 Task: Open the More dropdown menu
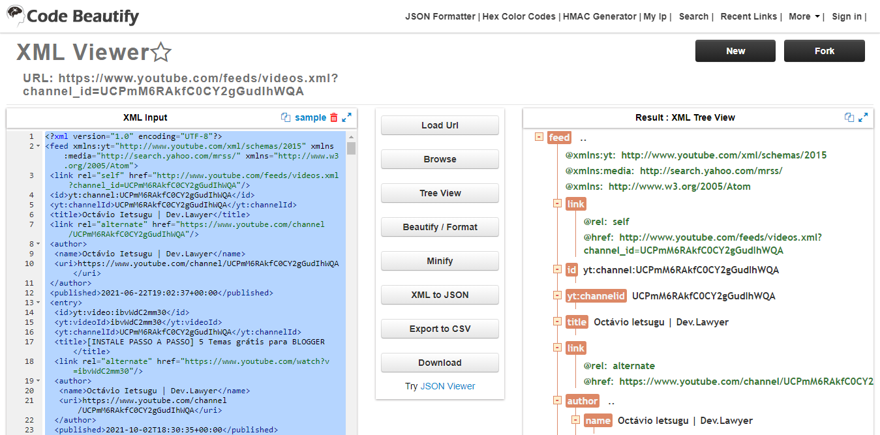click(x=804, y=16)
